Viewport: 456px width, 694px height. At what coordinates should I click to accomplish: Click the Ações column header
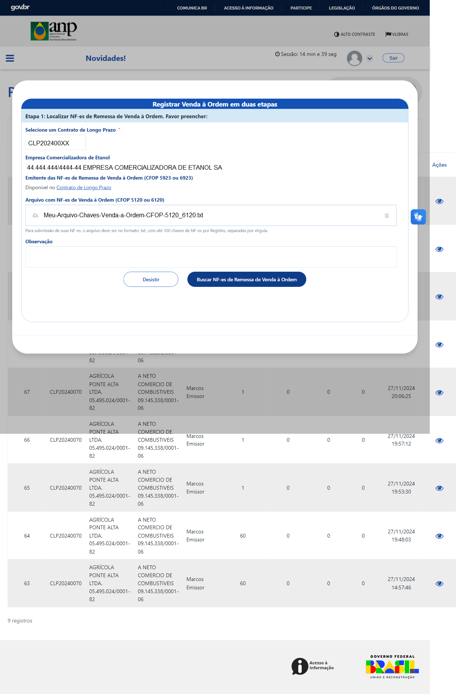pos(439,165)
